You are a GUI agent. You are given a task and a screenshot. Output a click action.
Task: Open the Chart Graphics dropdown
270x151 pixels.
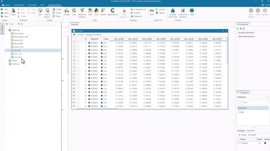click(x=124, y=13)
